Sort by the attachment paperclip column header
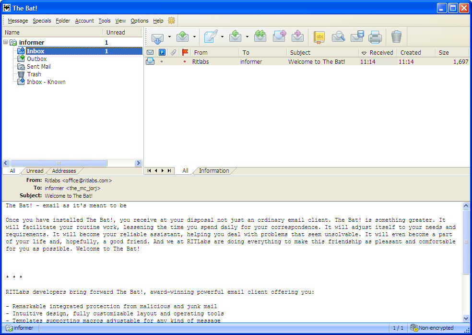472x335 pixels. pos(173,52)
